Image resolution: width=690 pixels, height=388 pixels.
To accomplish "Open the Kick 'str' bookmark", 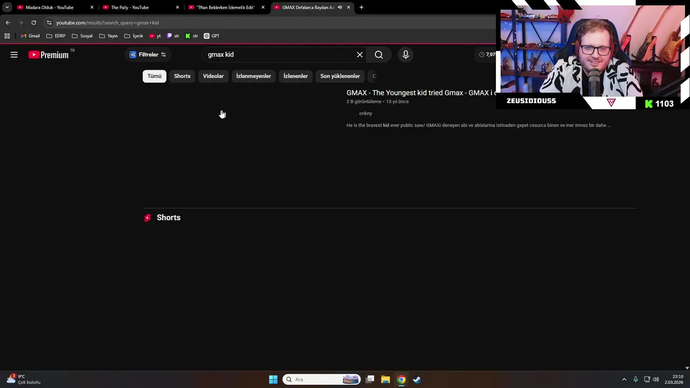I will [x=191, y=36].
